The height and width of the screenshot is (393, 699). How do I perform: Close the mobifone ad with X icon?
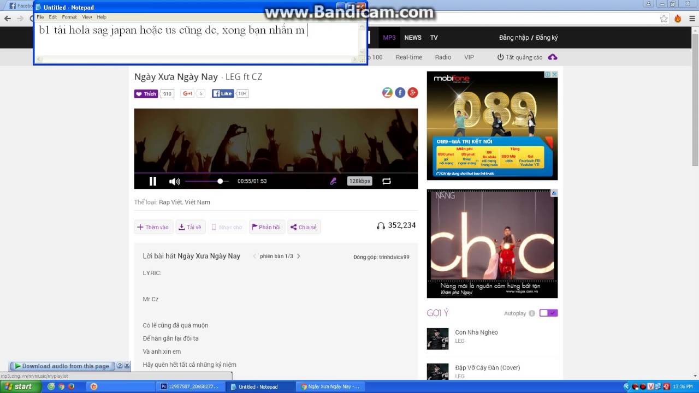coord(554,74)
